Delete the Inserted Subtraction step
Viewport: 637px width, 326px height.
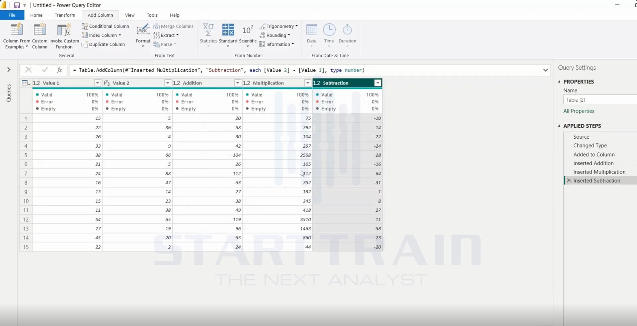coord(569,181)
